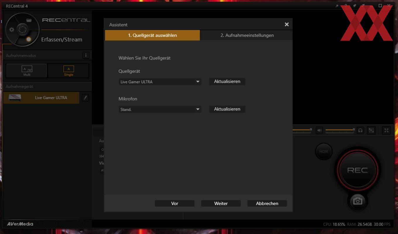The height and width of the screenshot is (234, 398).
Task: Click the Erfassen/Stream heading
Action: tap(62, 39)
